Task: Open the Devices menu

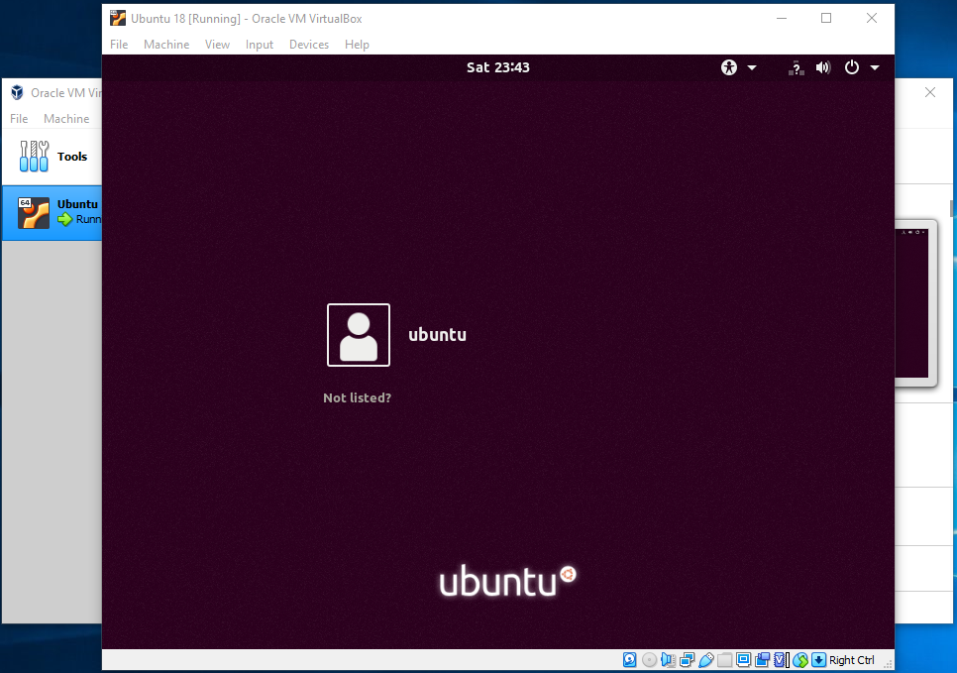Action: [x=309, y=45]
